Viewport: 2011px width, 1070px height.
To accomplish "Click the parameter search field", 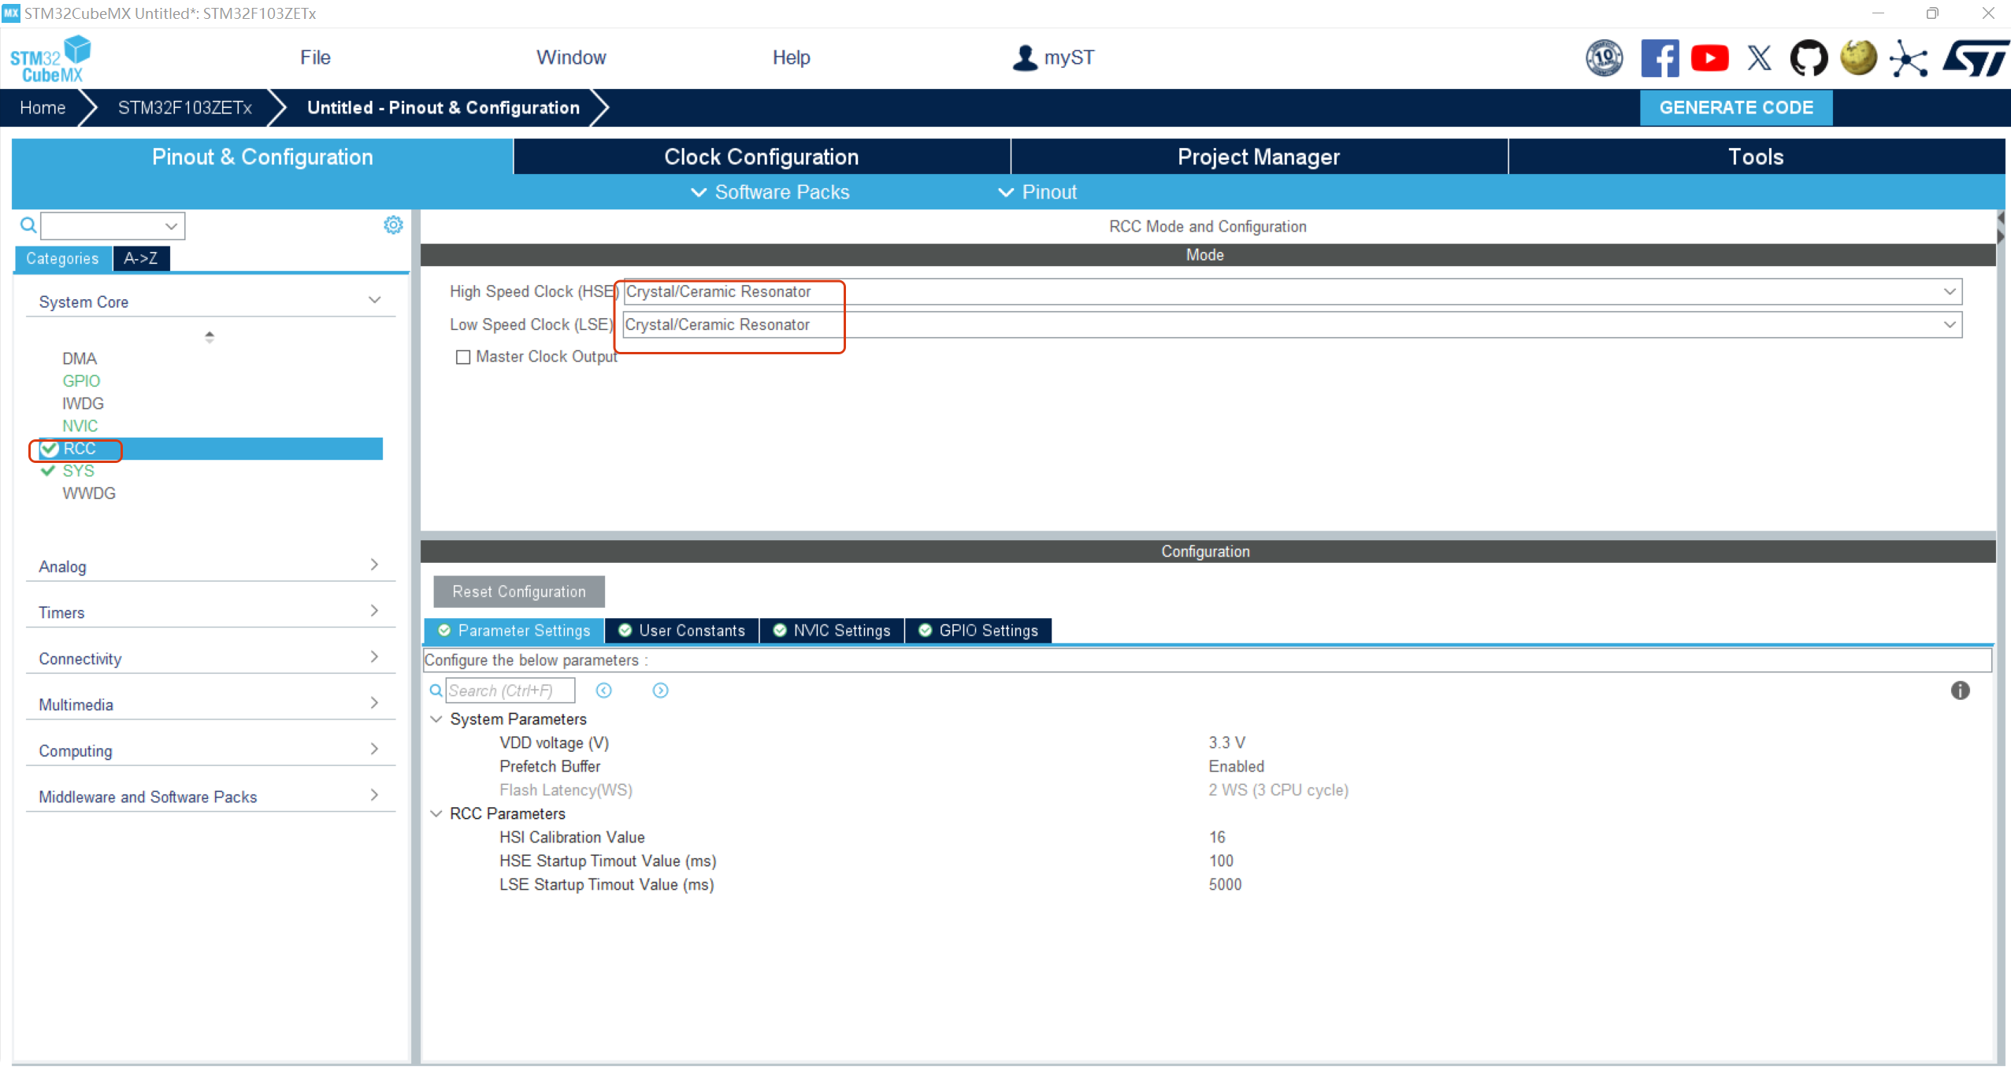I will coord(509,691).
